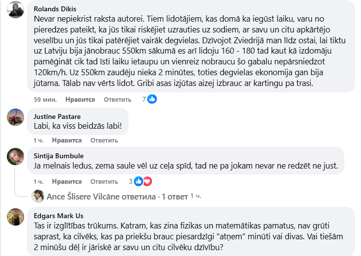Like Rolands Dikis's comment via Нравится
The height and width of the screenshot is (256, 361).
(80, 99)
